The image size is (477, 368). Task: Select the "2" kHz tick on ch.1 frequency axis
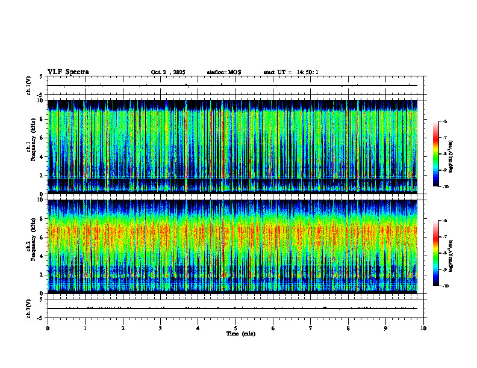[x=42, y=176]
